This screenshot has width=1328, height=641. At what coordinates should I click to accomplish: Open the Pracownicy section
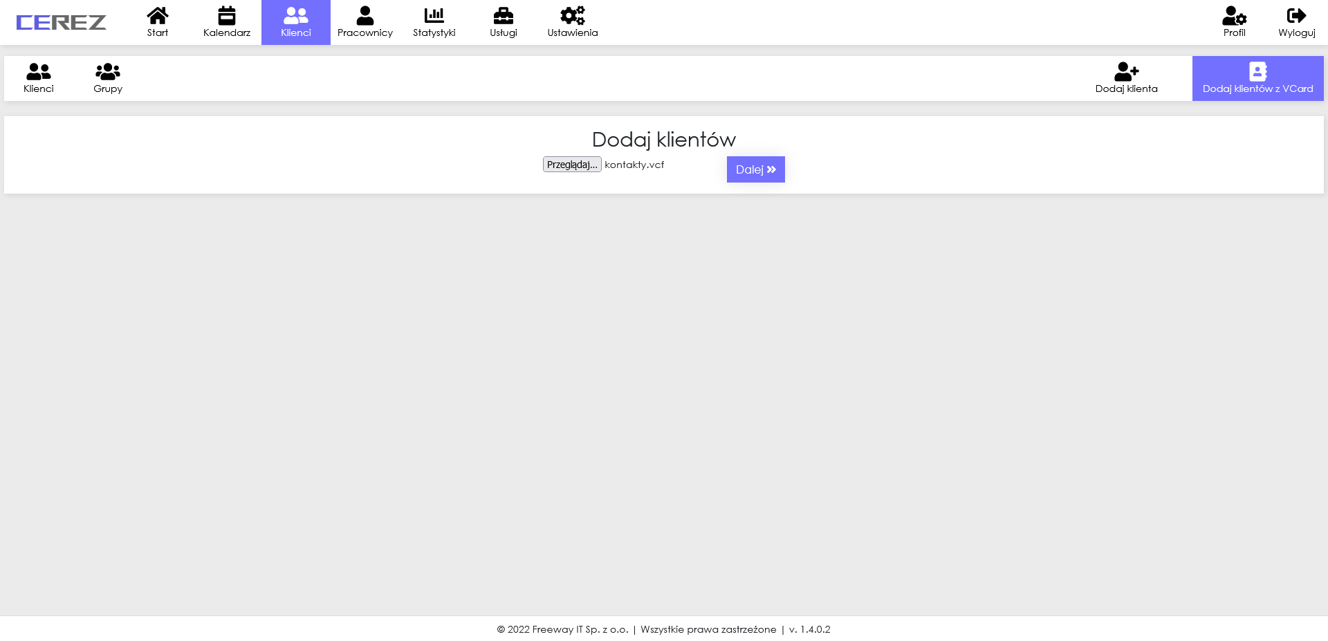[365, 22]
